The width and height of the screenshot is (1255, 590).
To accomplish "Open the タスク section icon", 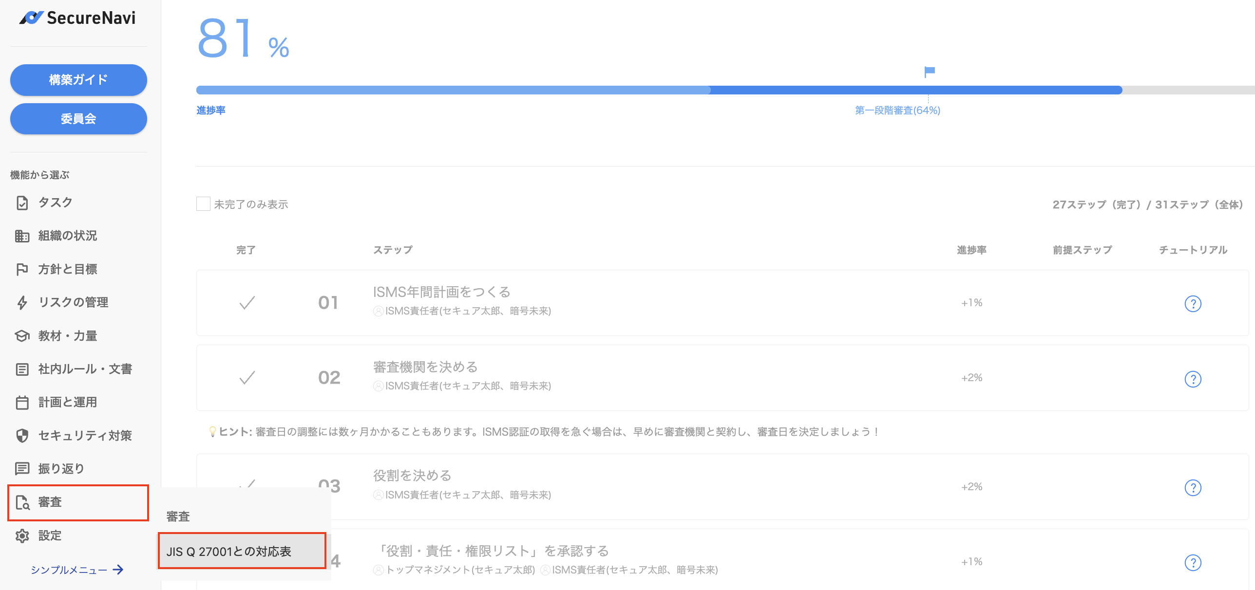I will point(22,202).
